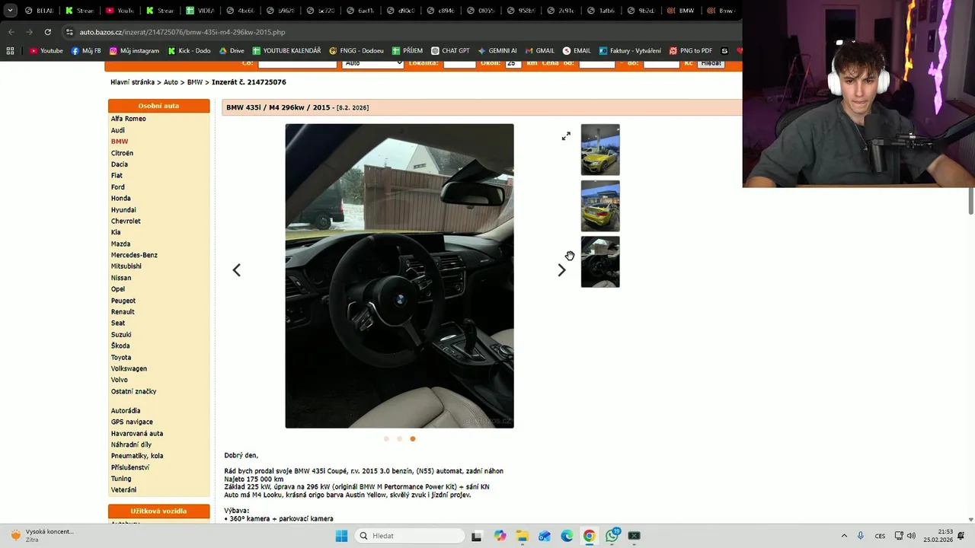
Task: Show next photo with right arrow
Action: click(561, 270)
